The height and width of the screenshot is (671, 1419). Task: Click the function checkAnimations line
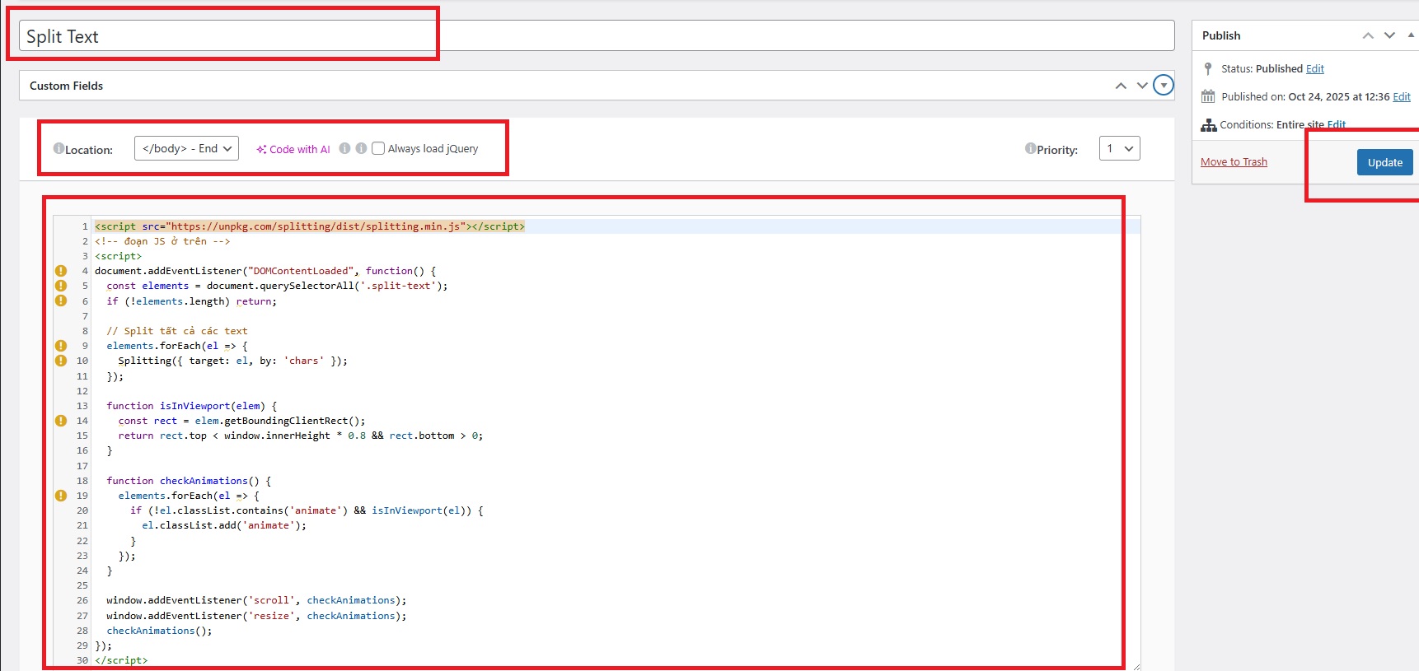[x=189, y=481]
